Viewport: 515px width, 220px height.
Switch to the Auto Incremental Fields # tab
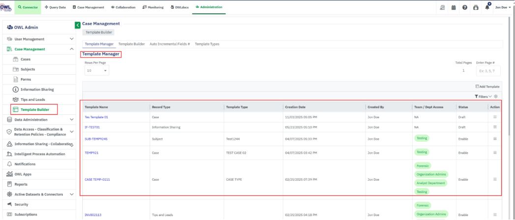[170, 44]
